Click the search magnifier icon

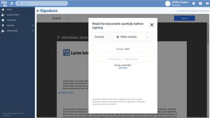coord(19,3)
